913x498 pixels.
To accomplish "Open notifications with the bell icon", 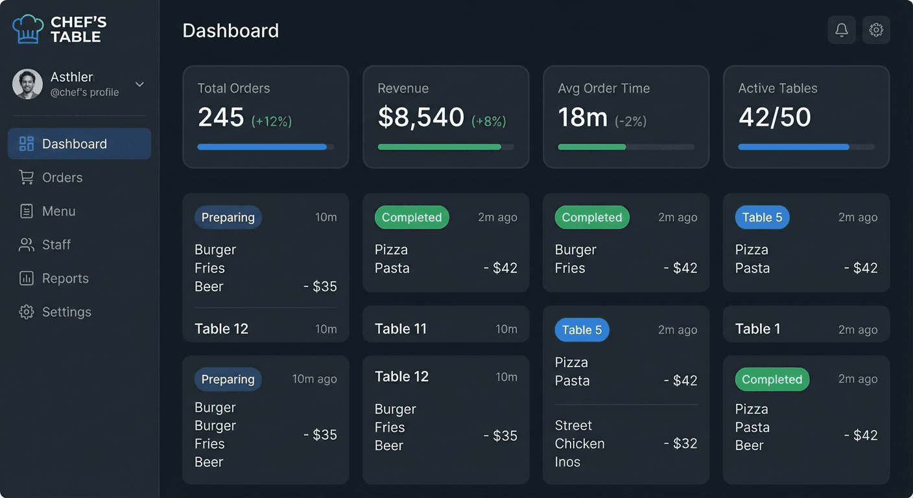I will point(841,30).
